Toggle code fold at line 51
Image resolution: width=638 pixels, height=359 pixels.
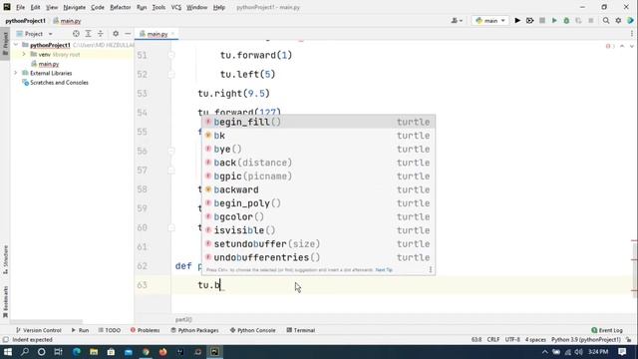click(171, 55)
